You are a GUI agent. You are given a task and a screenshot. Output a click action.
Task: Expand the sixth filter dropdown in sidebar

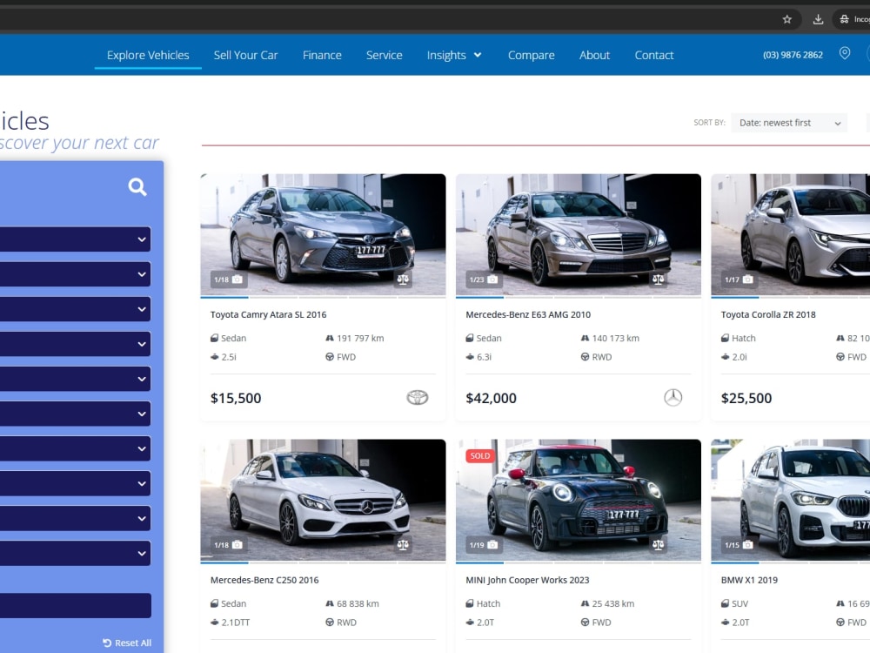75,414
